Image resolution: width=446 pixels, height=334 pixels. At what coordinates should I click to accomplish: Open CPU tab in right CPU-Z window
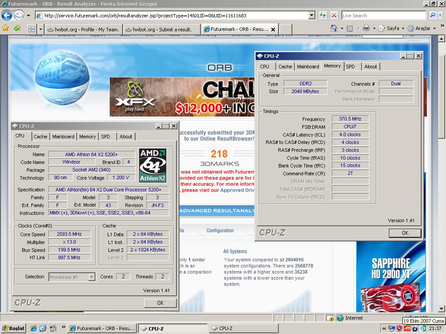264,67
